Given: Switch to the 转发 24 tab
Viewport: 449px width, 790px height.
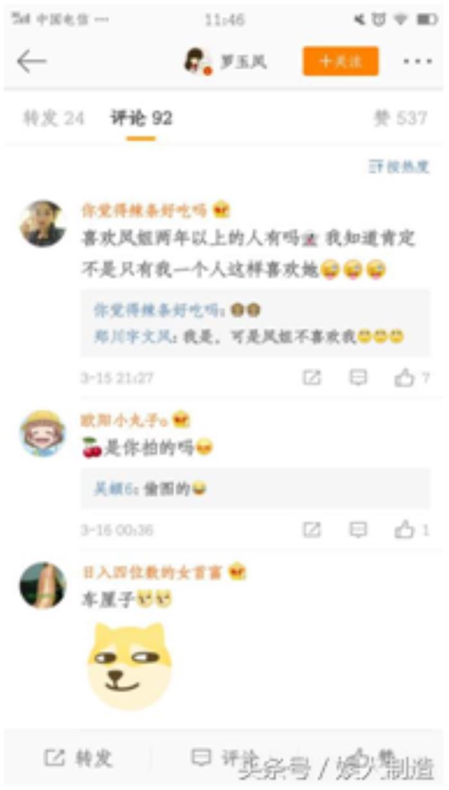Looking at the screenshot, I should pos(54,119).
